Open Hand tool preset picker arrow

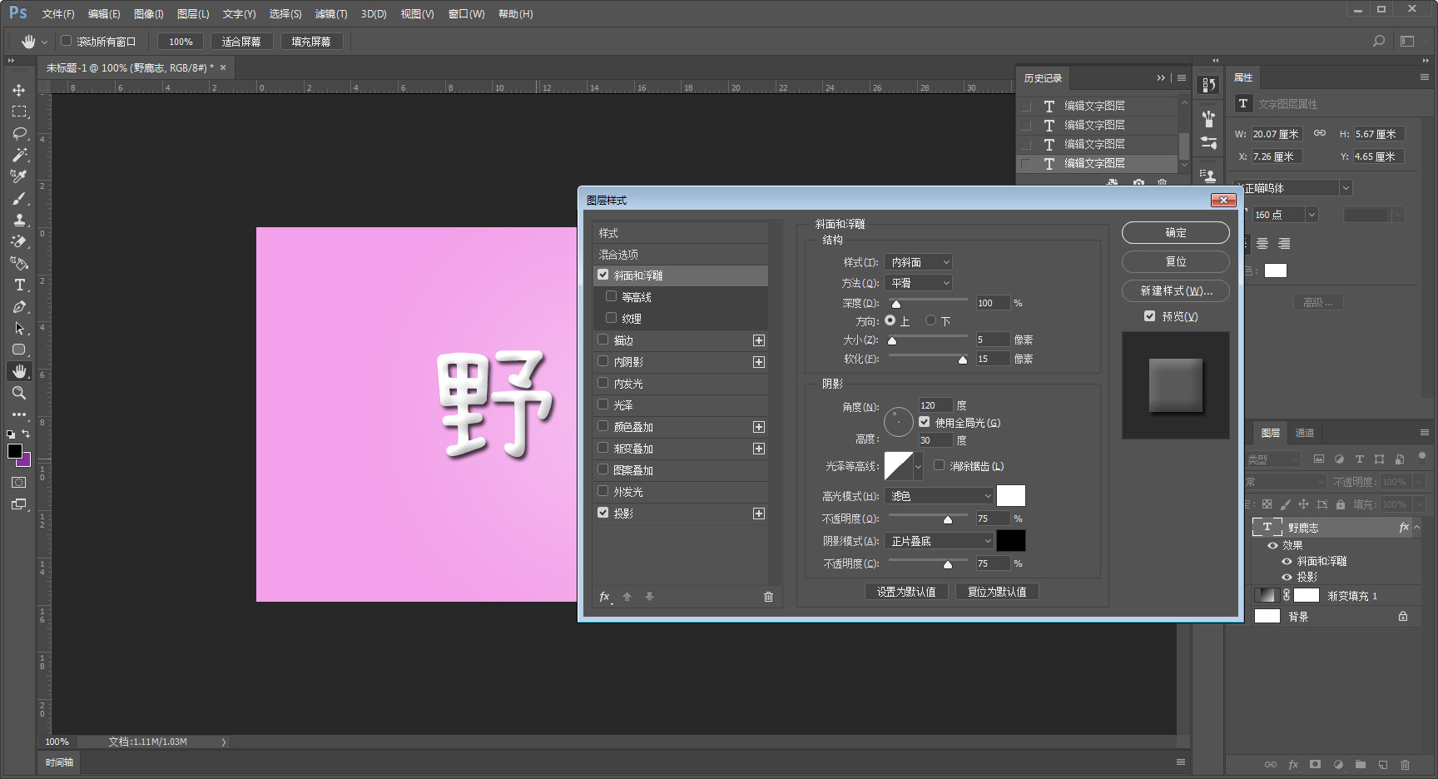coord(44,42)
